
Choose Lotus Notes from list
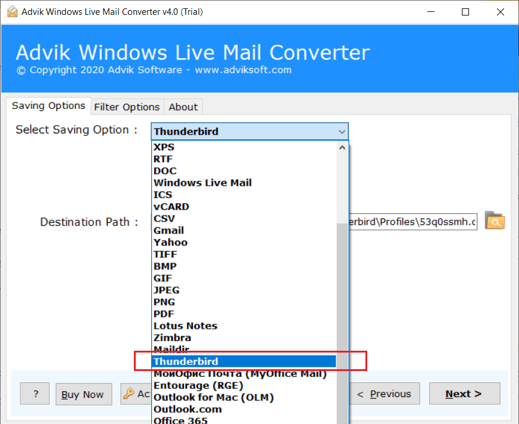point(244,326)
